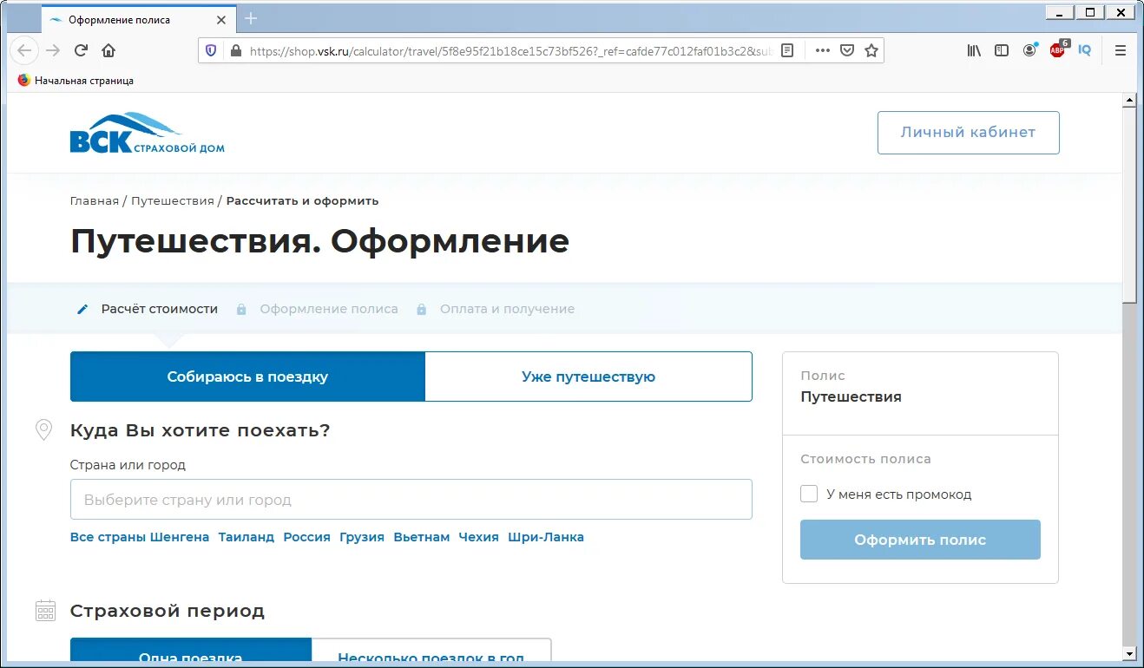Select the Собираюсь в поездку option
The height and width of the screenshot is (668, 1144).
(247, 377)
